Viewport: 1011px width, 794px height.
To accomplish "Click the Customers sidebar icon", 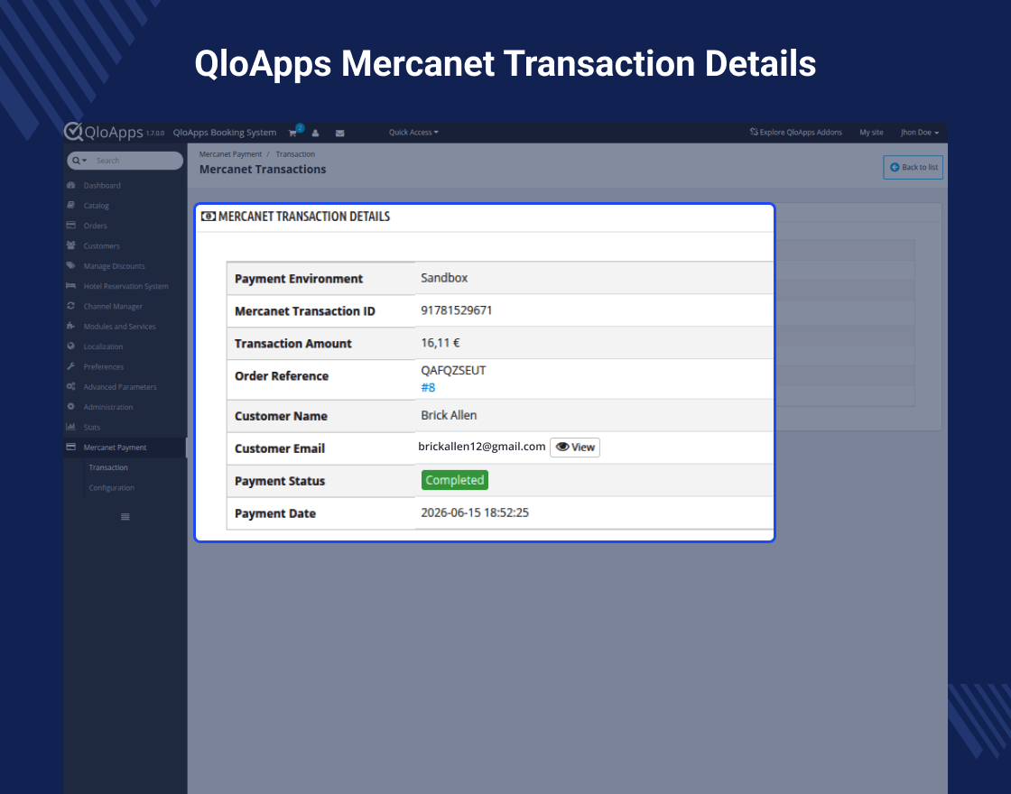I will coord(71,245).
